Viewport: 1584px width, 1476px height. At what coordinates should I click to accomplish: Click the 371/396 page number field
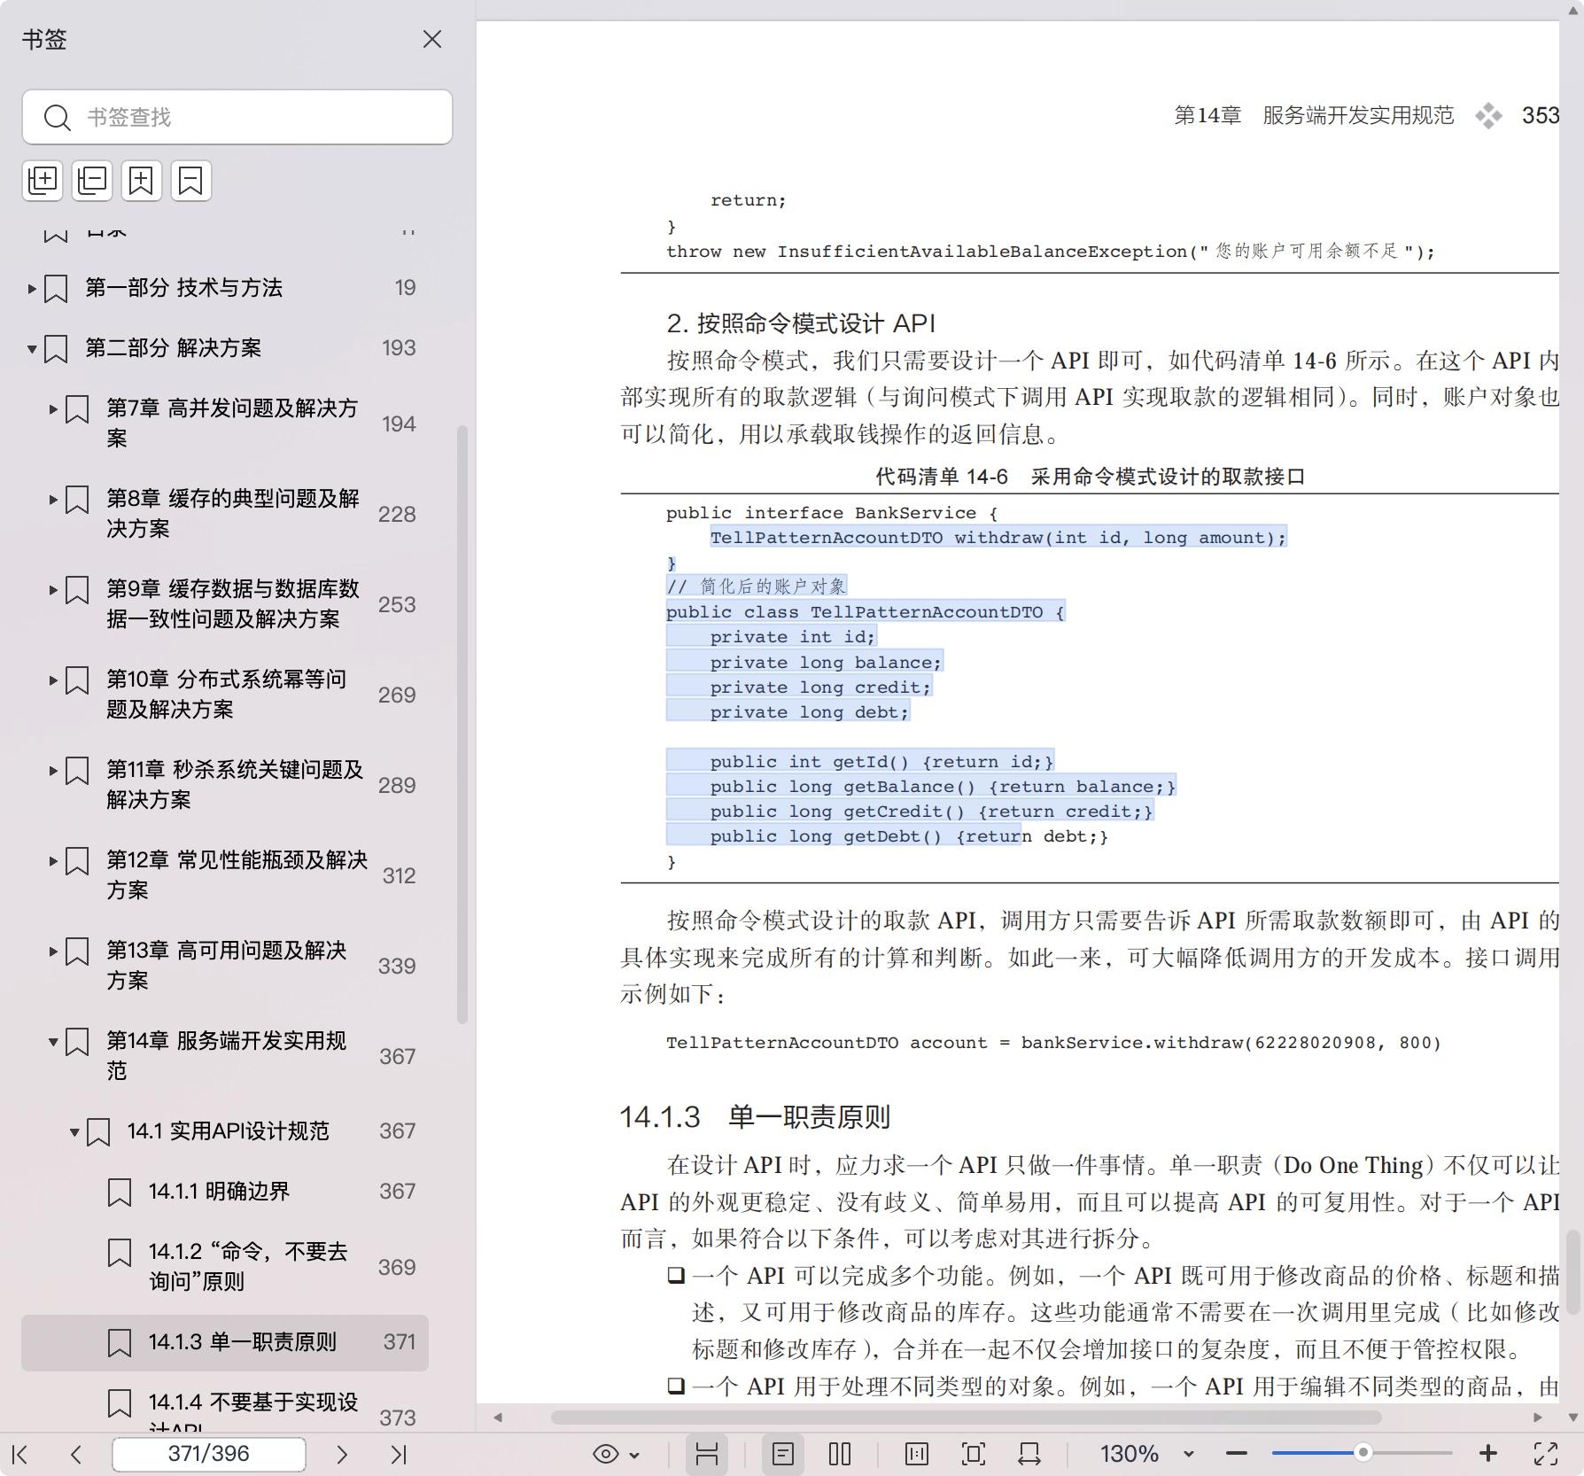point(209,1454)
